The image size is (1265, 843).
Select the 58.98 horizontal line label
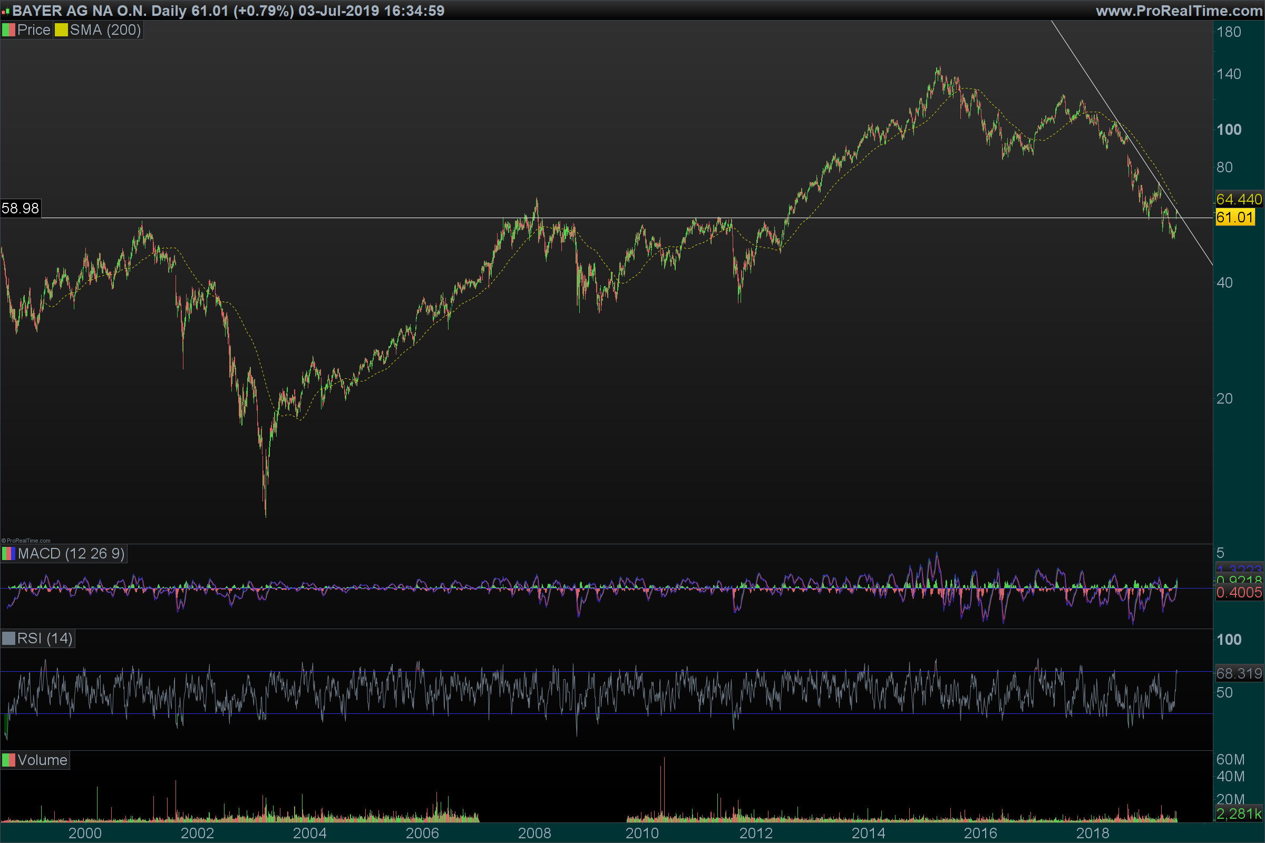(x=21, y=209)
